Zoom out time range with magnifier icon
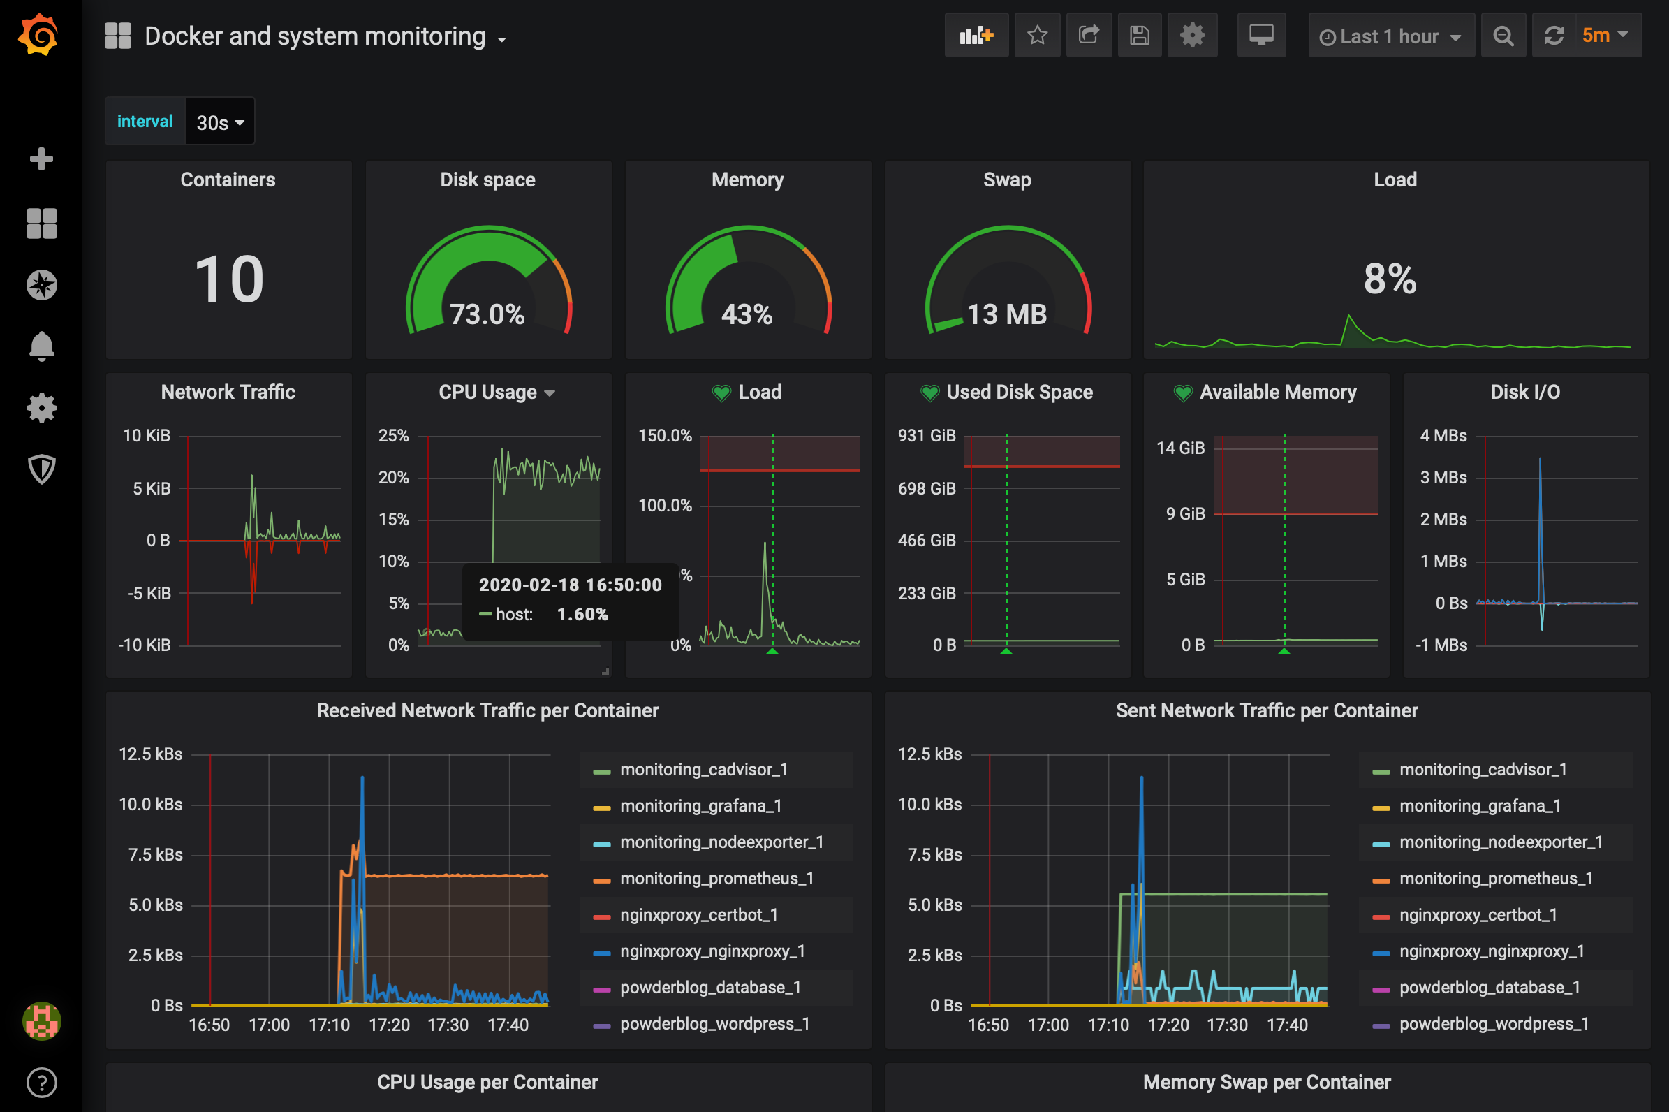This screenshot has height=1112, width=1669. pos(1502,36)
